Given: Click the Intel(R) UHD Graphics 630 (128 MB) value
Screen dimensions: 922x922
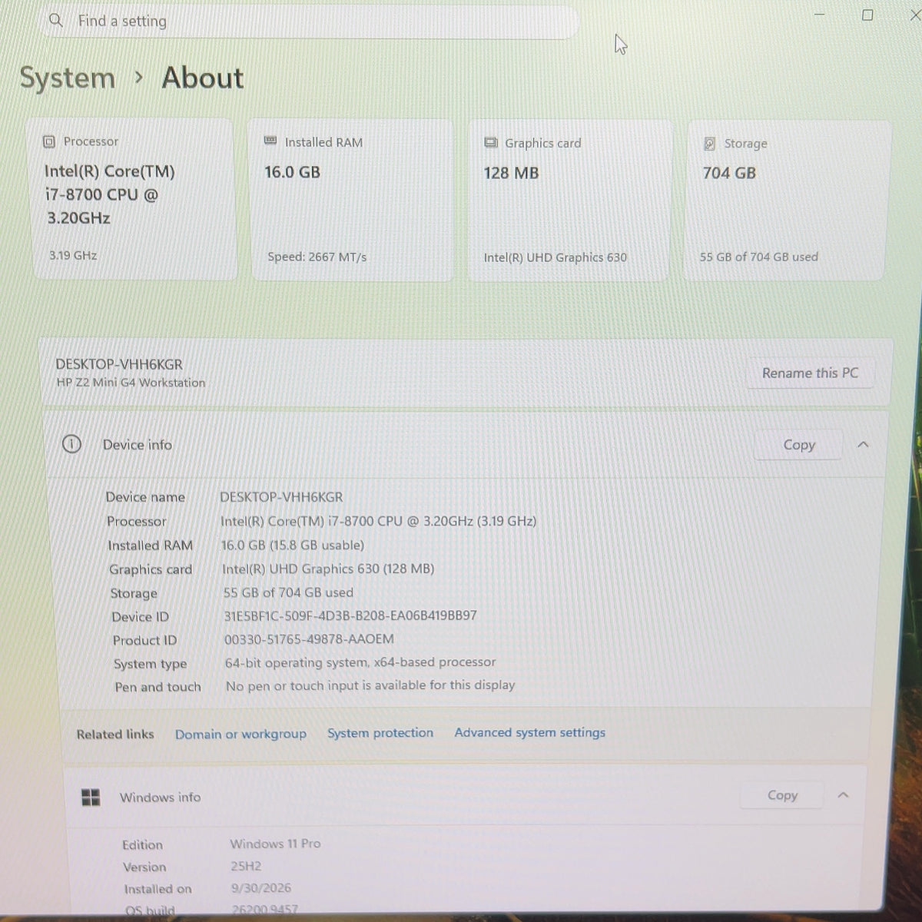Looking at the screenshot, I should tap(328, 569).
